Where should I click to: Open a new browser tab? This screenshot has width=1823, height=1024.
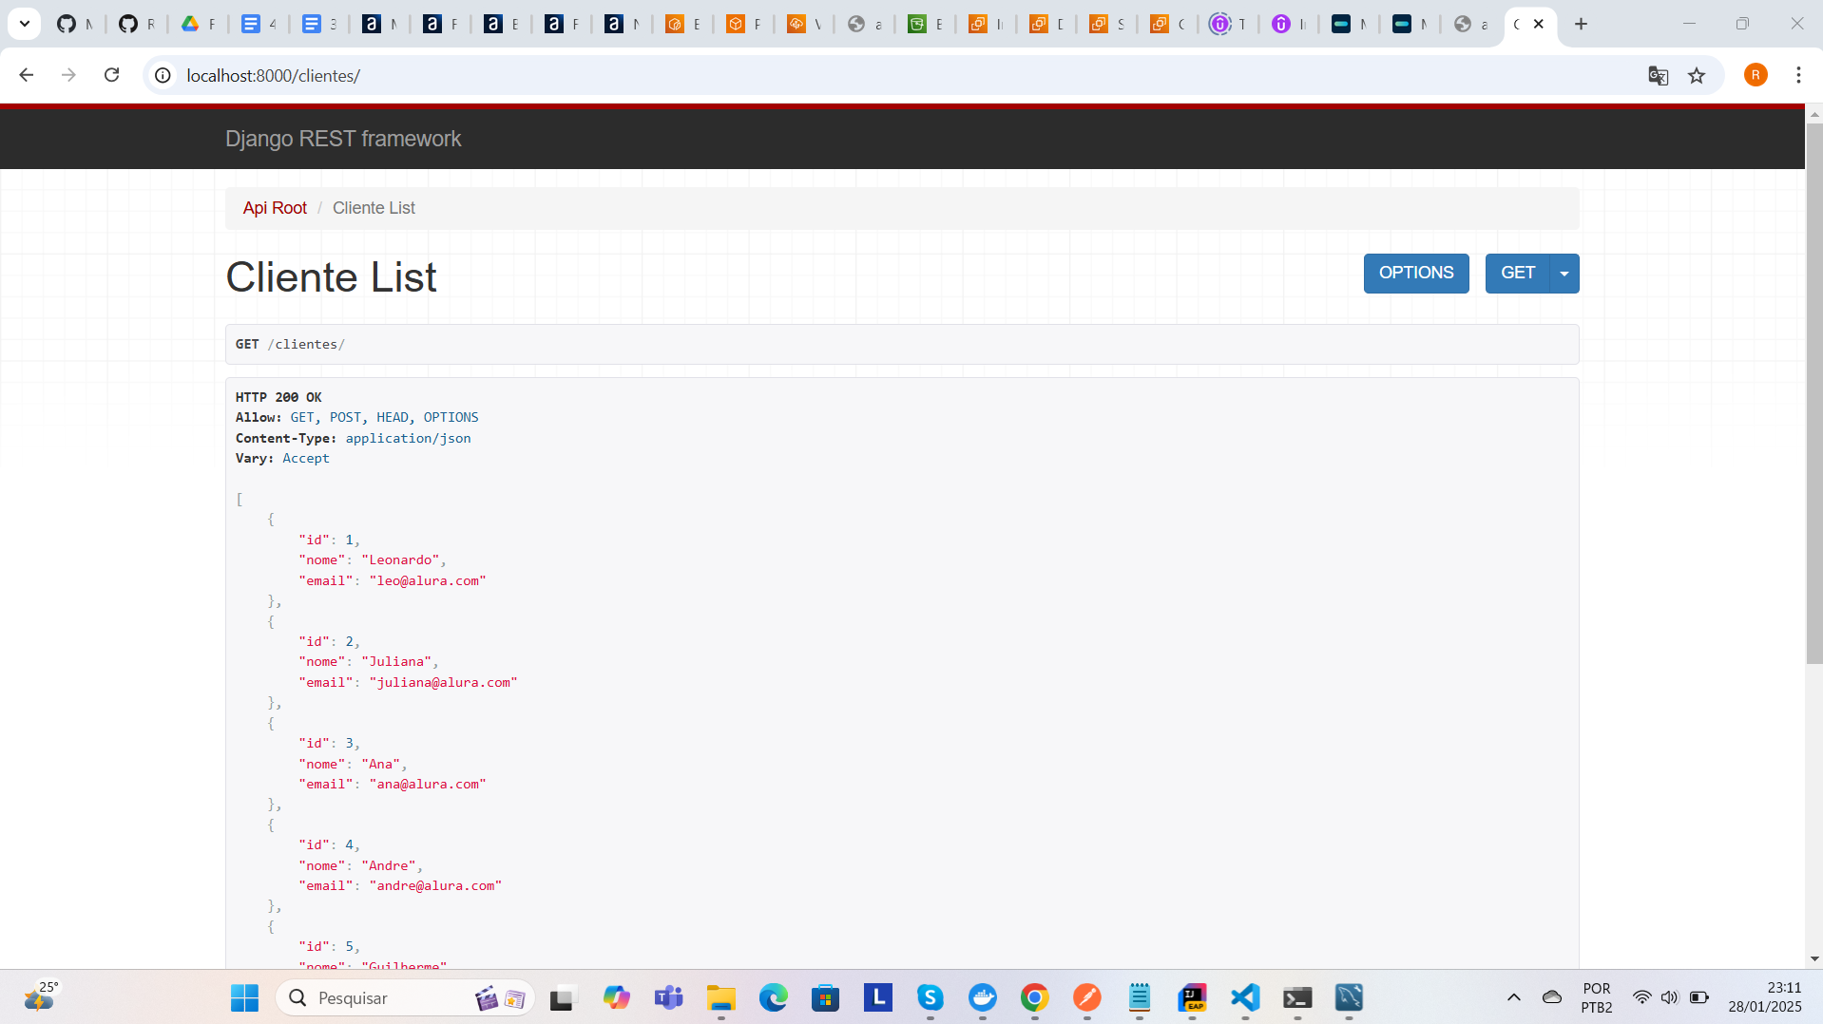(1581, 24)
